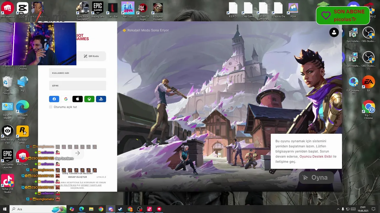The height and width of the screenshot is (213, 380).
Task: Open the Ağ network desktop icon
Action: (x=23, y=84)
